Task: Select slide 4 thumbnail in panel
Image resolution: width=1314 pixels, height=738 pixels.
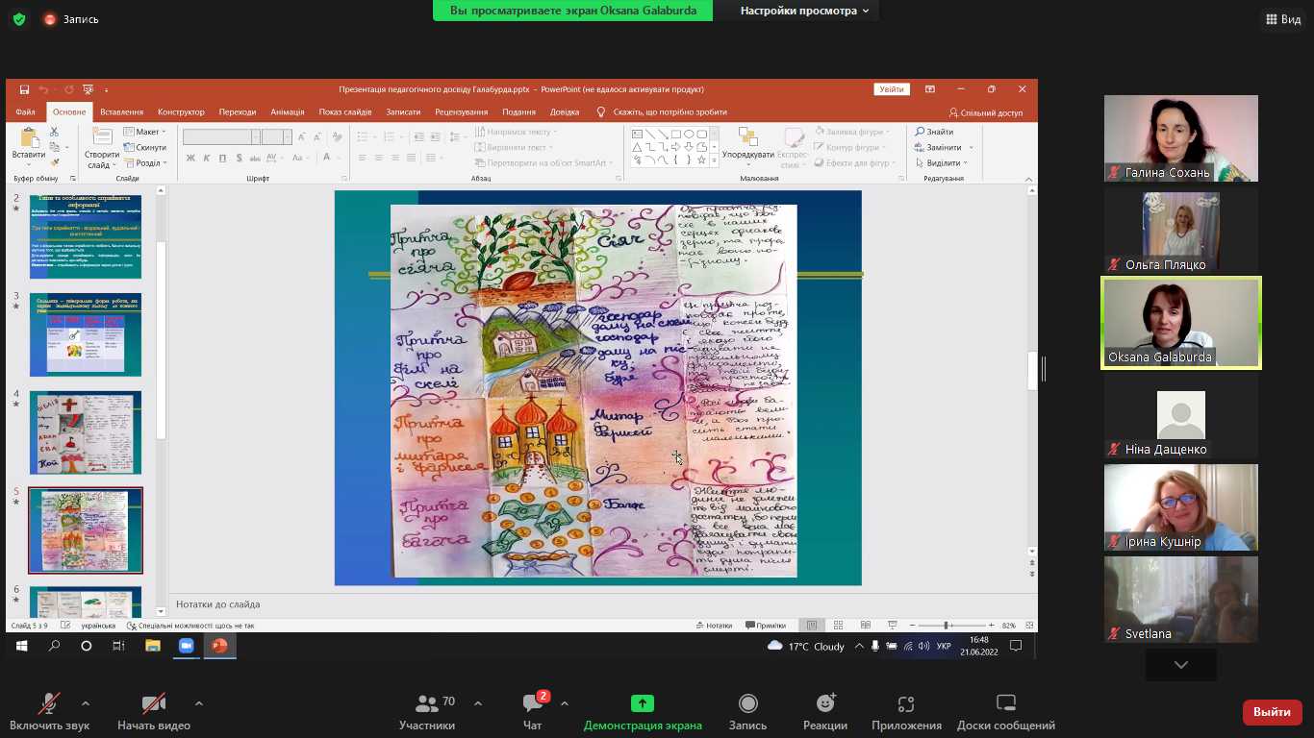Action: pos(86,432)
